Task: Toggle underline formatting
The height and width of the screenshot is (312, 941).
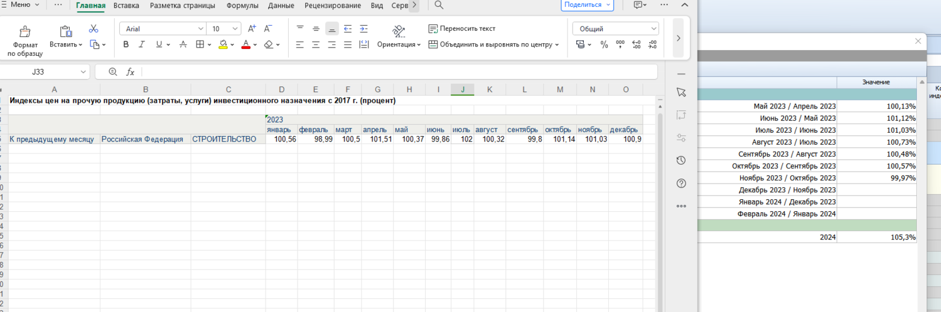Action: point(159,44)
